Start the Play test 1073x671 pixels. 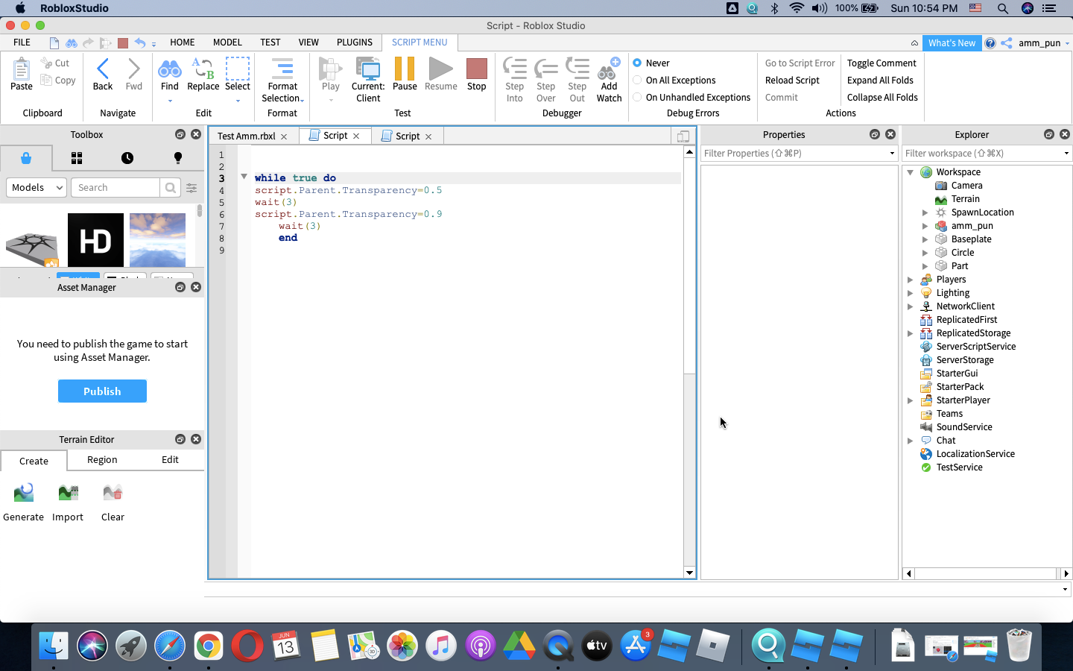[x=331, y=69]
